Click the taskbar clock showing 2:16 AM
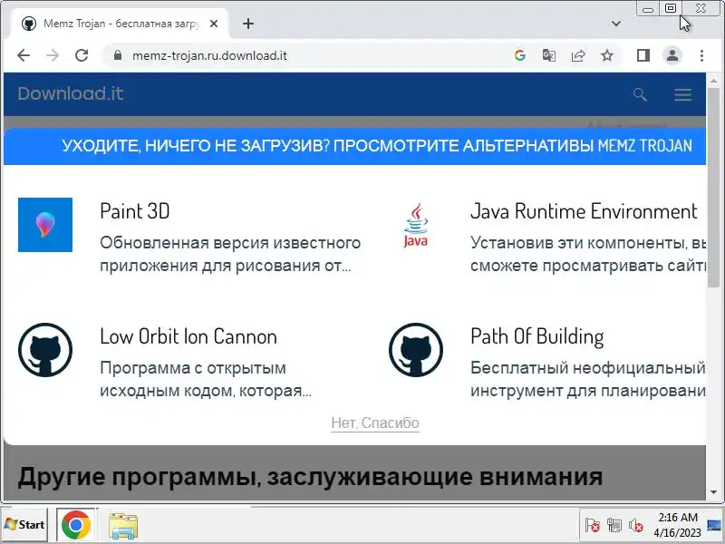Screen dimensions: 725x544 677,525
